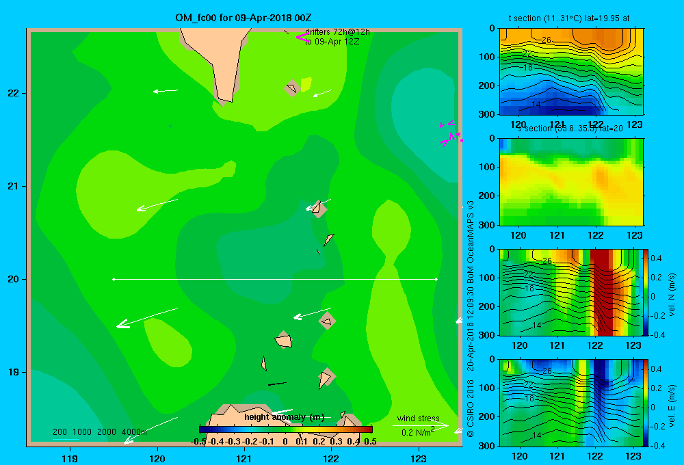The image size is (684, 465).
Task: Click the depth legend "200 1000 2000 4000m"
Action: click(x=99, y=432)
